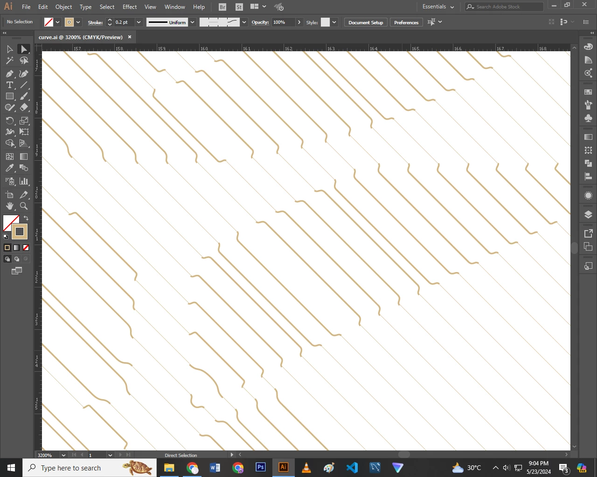Open the Brushes panel icon

pos(588,105)
